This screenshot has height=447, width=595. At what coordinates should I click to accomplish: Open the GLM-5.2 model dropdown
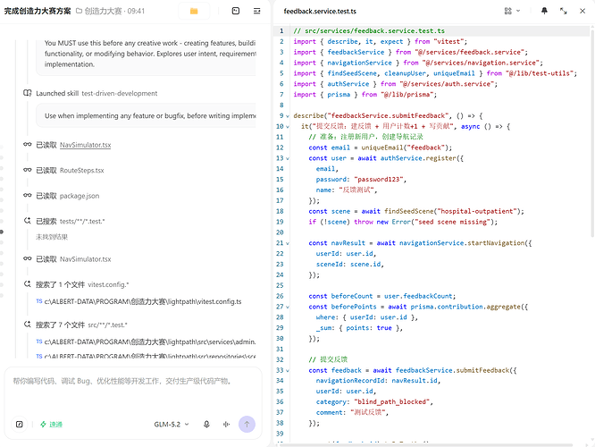tap(172, 425)
